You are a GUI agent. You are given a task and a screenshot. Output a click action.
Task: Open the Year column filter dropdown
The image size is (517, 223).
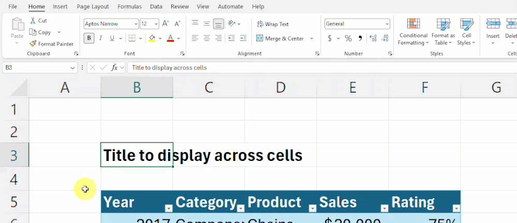click(169, 208)
